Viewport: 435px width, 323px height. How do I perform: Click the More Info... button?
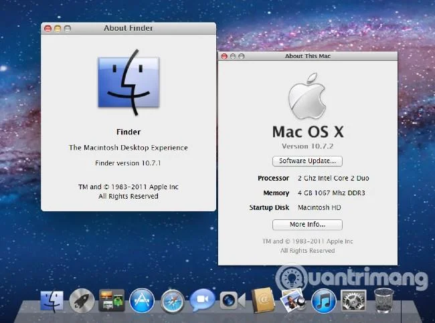[x=307, y=225]
